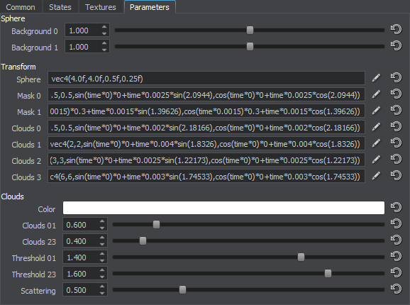Viewport: 410px width, 305px height.
Task: Reset the Background 0 parameter
Action: tap(396, 29)
